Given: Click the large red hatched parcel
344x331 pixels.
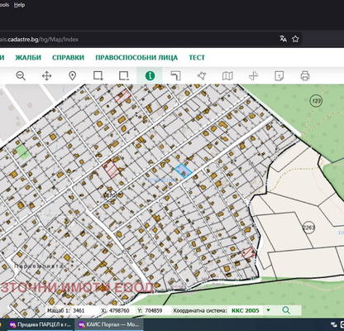Looking at the screenshot, I should click(112, 169).
